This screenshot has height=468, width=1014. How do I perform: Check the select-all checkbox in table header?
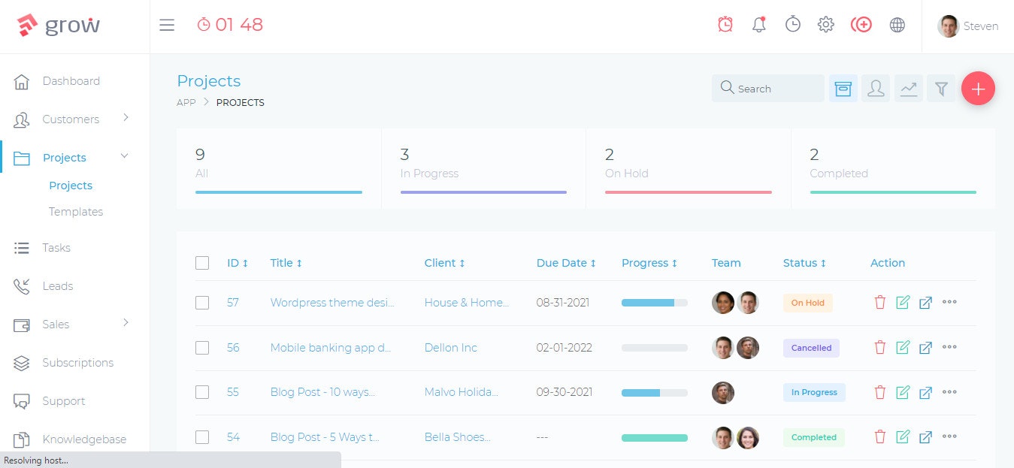tap(202, 263)
